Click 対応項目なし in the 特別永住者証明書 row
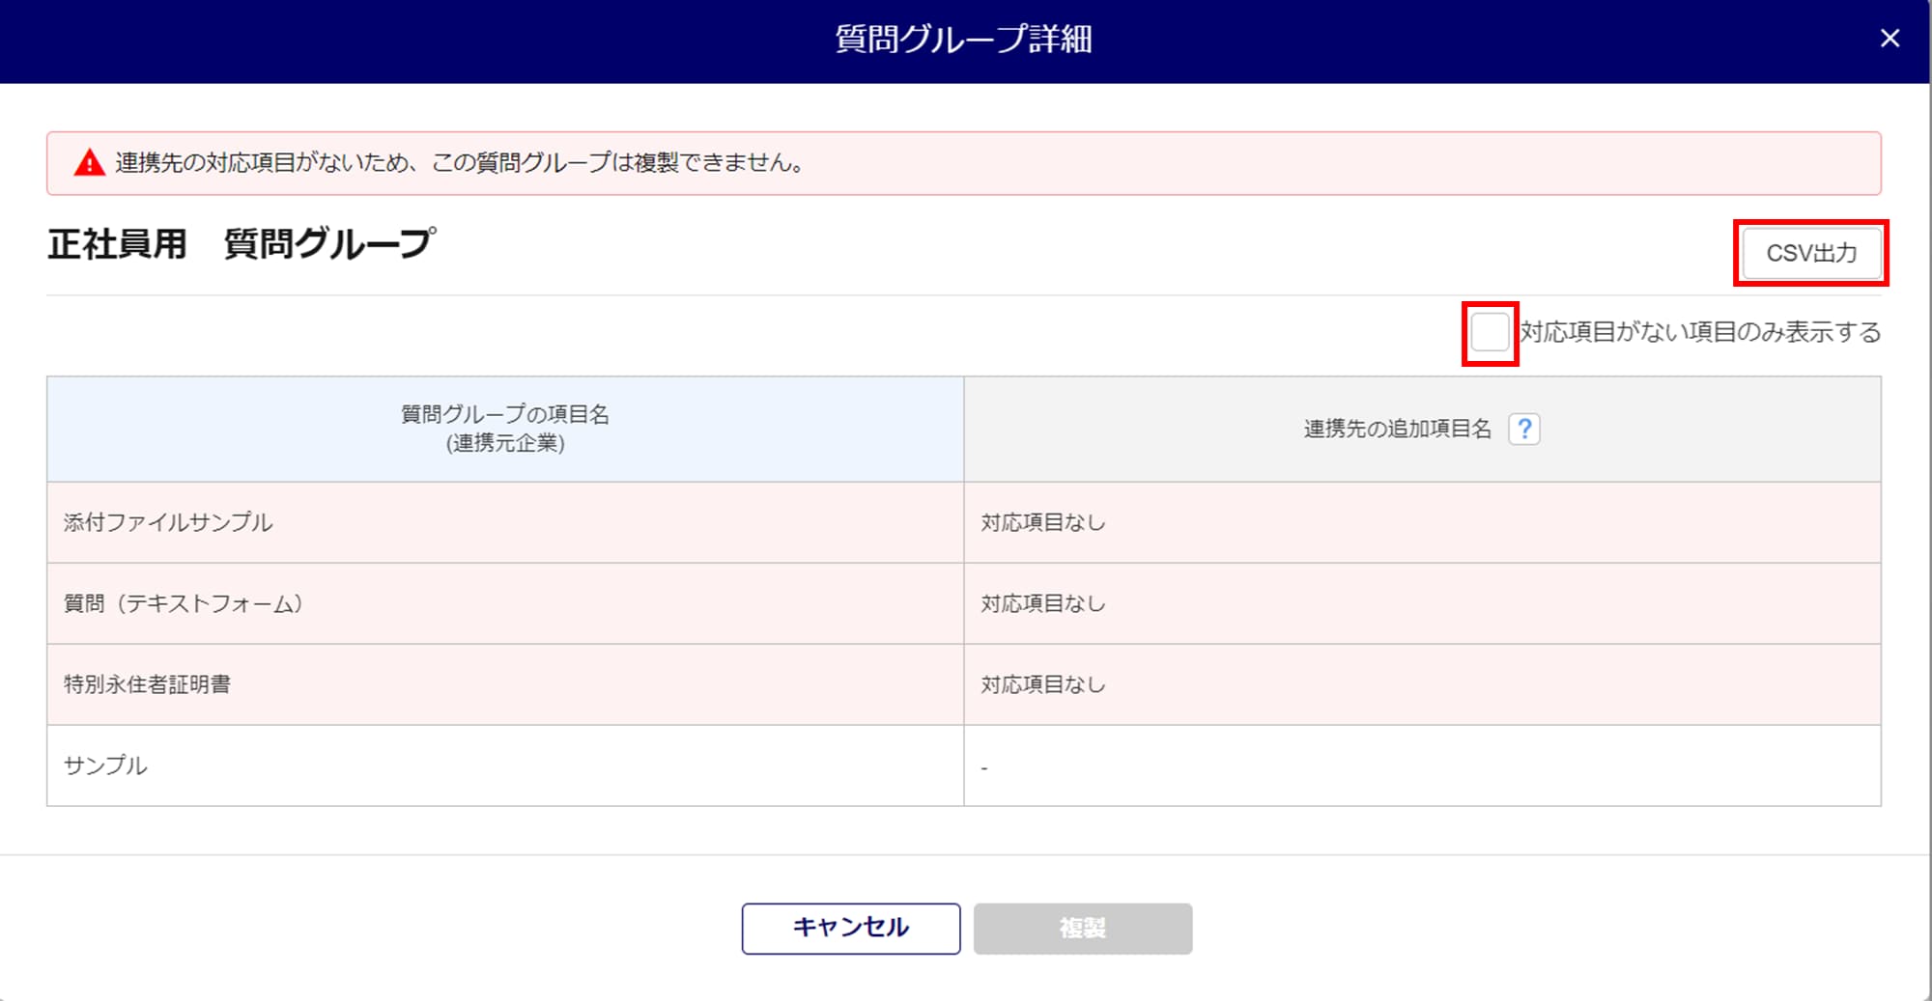This screenshot has width=1932, height=1001. click(x=1042, y=684)
